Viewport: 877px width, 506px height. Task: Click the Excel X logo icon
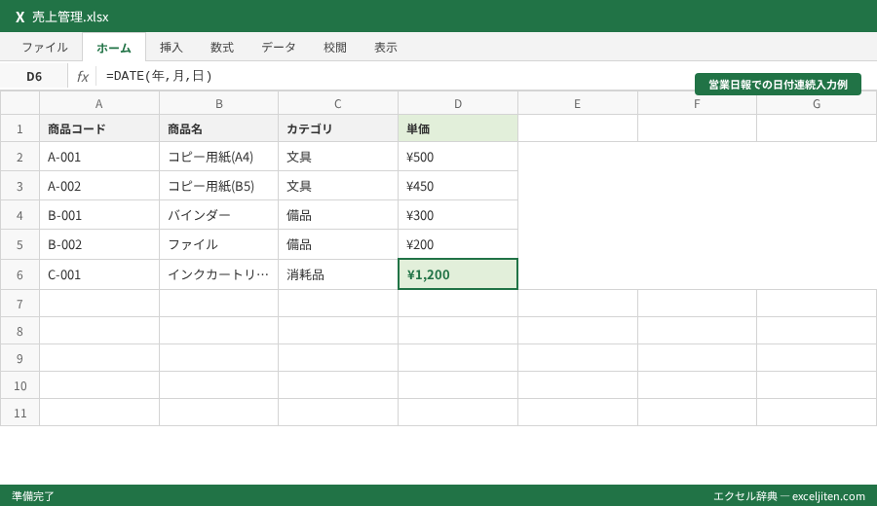19,17
